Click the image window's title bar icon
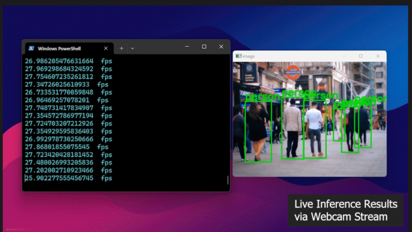 238,56
